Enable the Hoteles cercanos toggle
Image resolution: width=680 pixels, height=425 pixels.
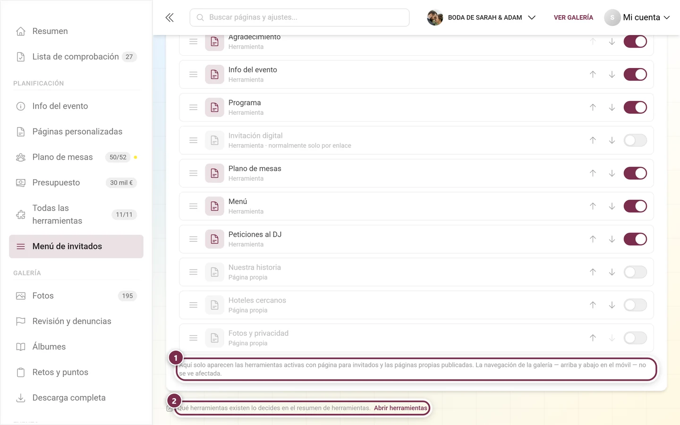pos(635,305)
